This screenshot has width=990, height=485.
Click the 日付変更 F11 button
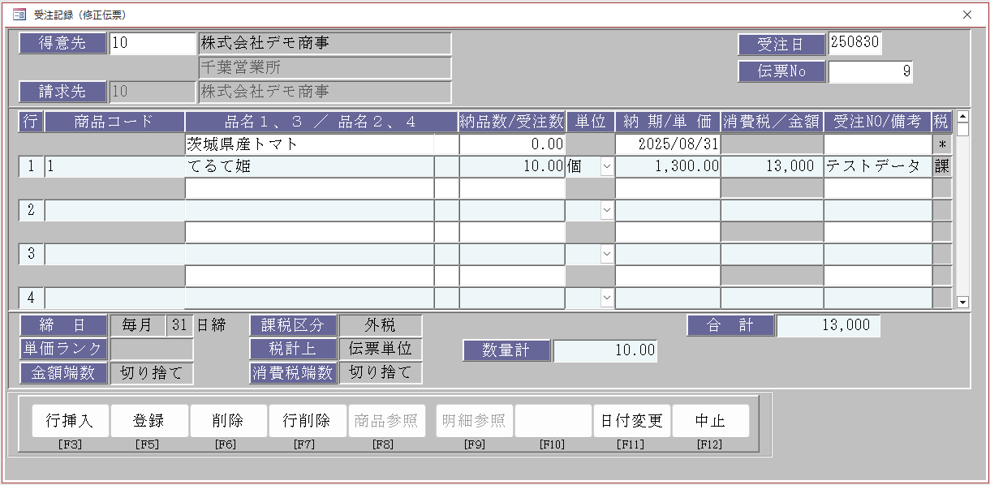tap(632, 421)
